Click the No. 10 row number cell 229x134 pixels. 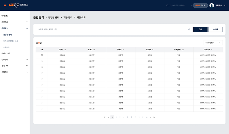[x=42, y=55]
